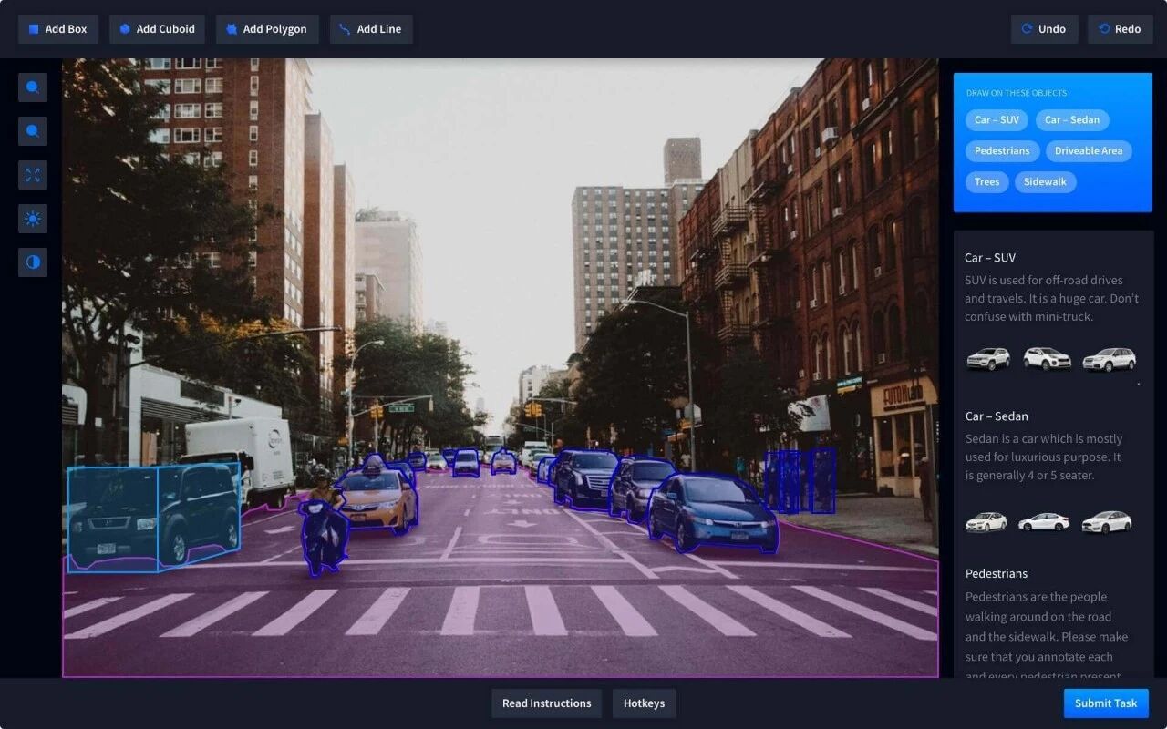Click the text 'Don't confuse with mini-truck.'
Image resolution: width=1167 pixels, height=729 pixels.
pyautogui.click(x=1051, y=308)
